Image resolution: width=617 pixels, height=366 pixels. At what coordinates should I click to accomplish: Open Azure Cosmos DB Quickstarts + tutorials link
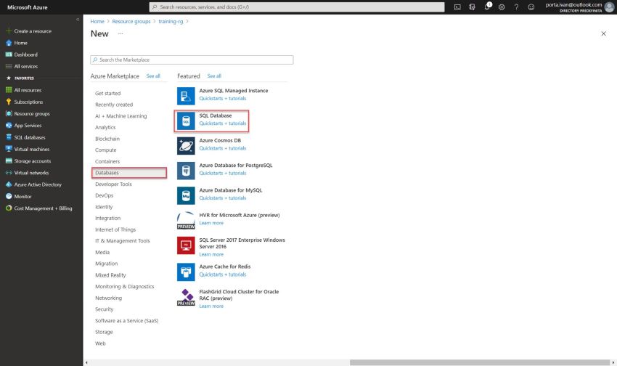(222, 148)
